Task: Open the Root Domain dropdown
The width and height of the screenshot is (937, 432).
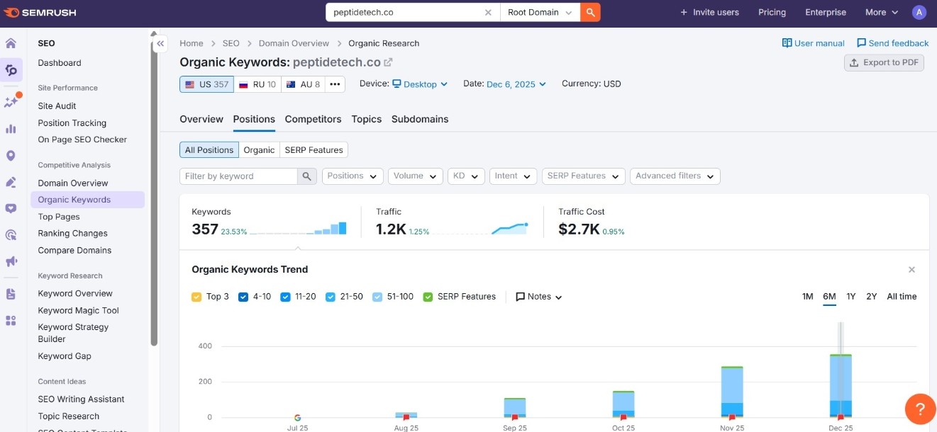Action: pyautogui.click(x=540, y=12)
